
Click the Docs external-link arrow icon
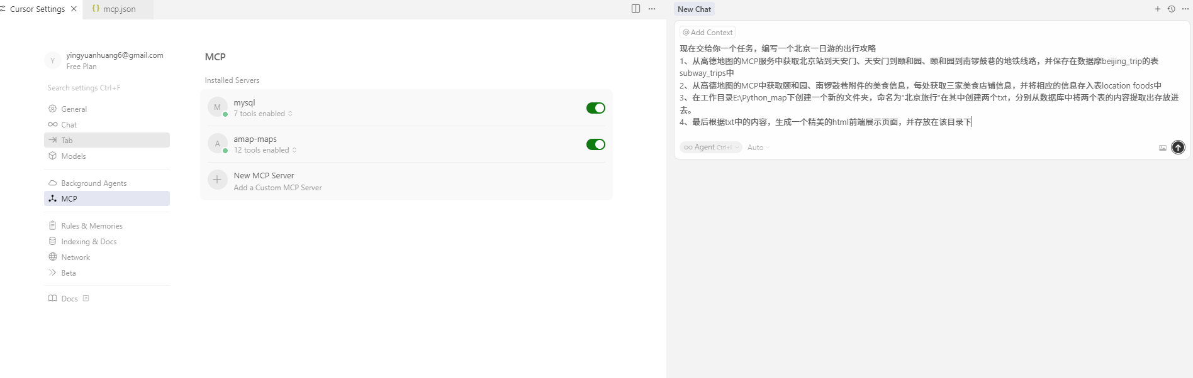click(x=86, y=298)
